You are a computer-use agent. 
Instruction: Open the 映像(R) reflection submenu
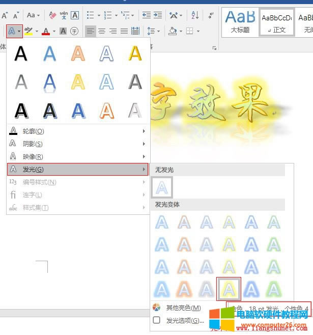(77, 157)
